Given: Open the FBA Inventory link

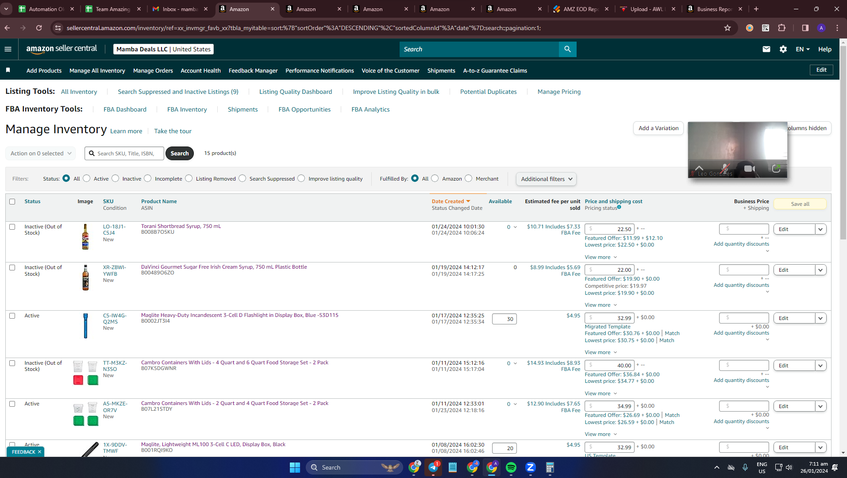Looking at the screenshot, I should tap(187, 109).
